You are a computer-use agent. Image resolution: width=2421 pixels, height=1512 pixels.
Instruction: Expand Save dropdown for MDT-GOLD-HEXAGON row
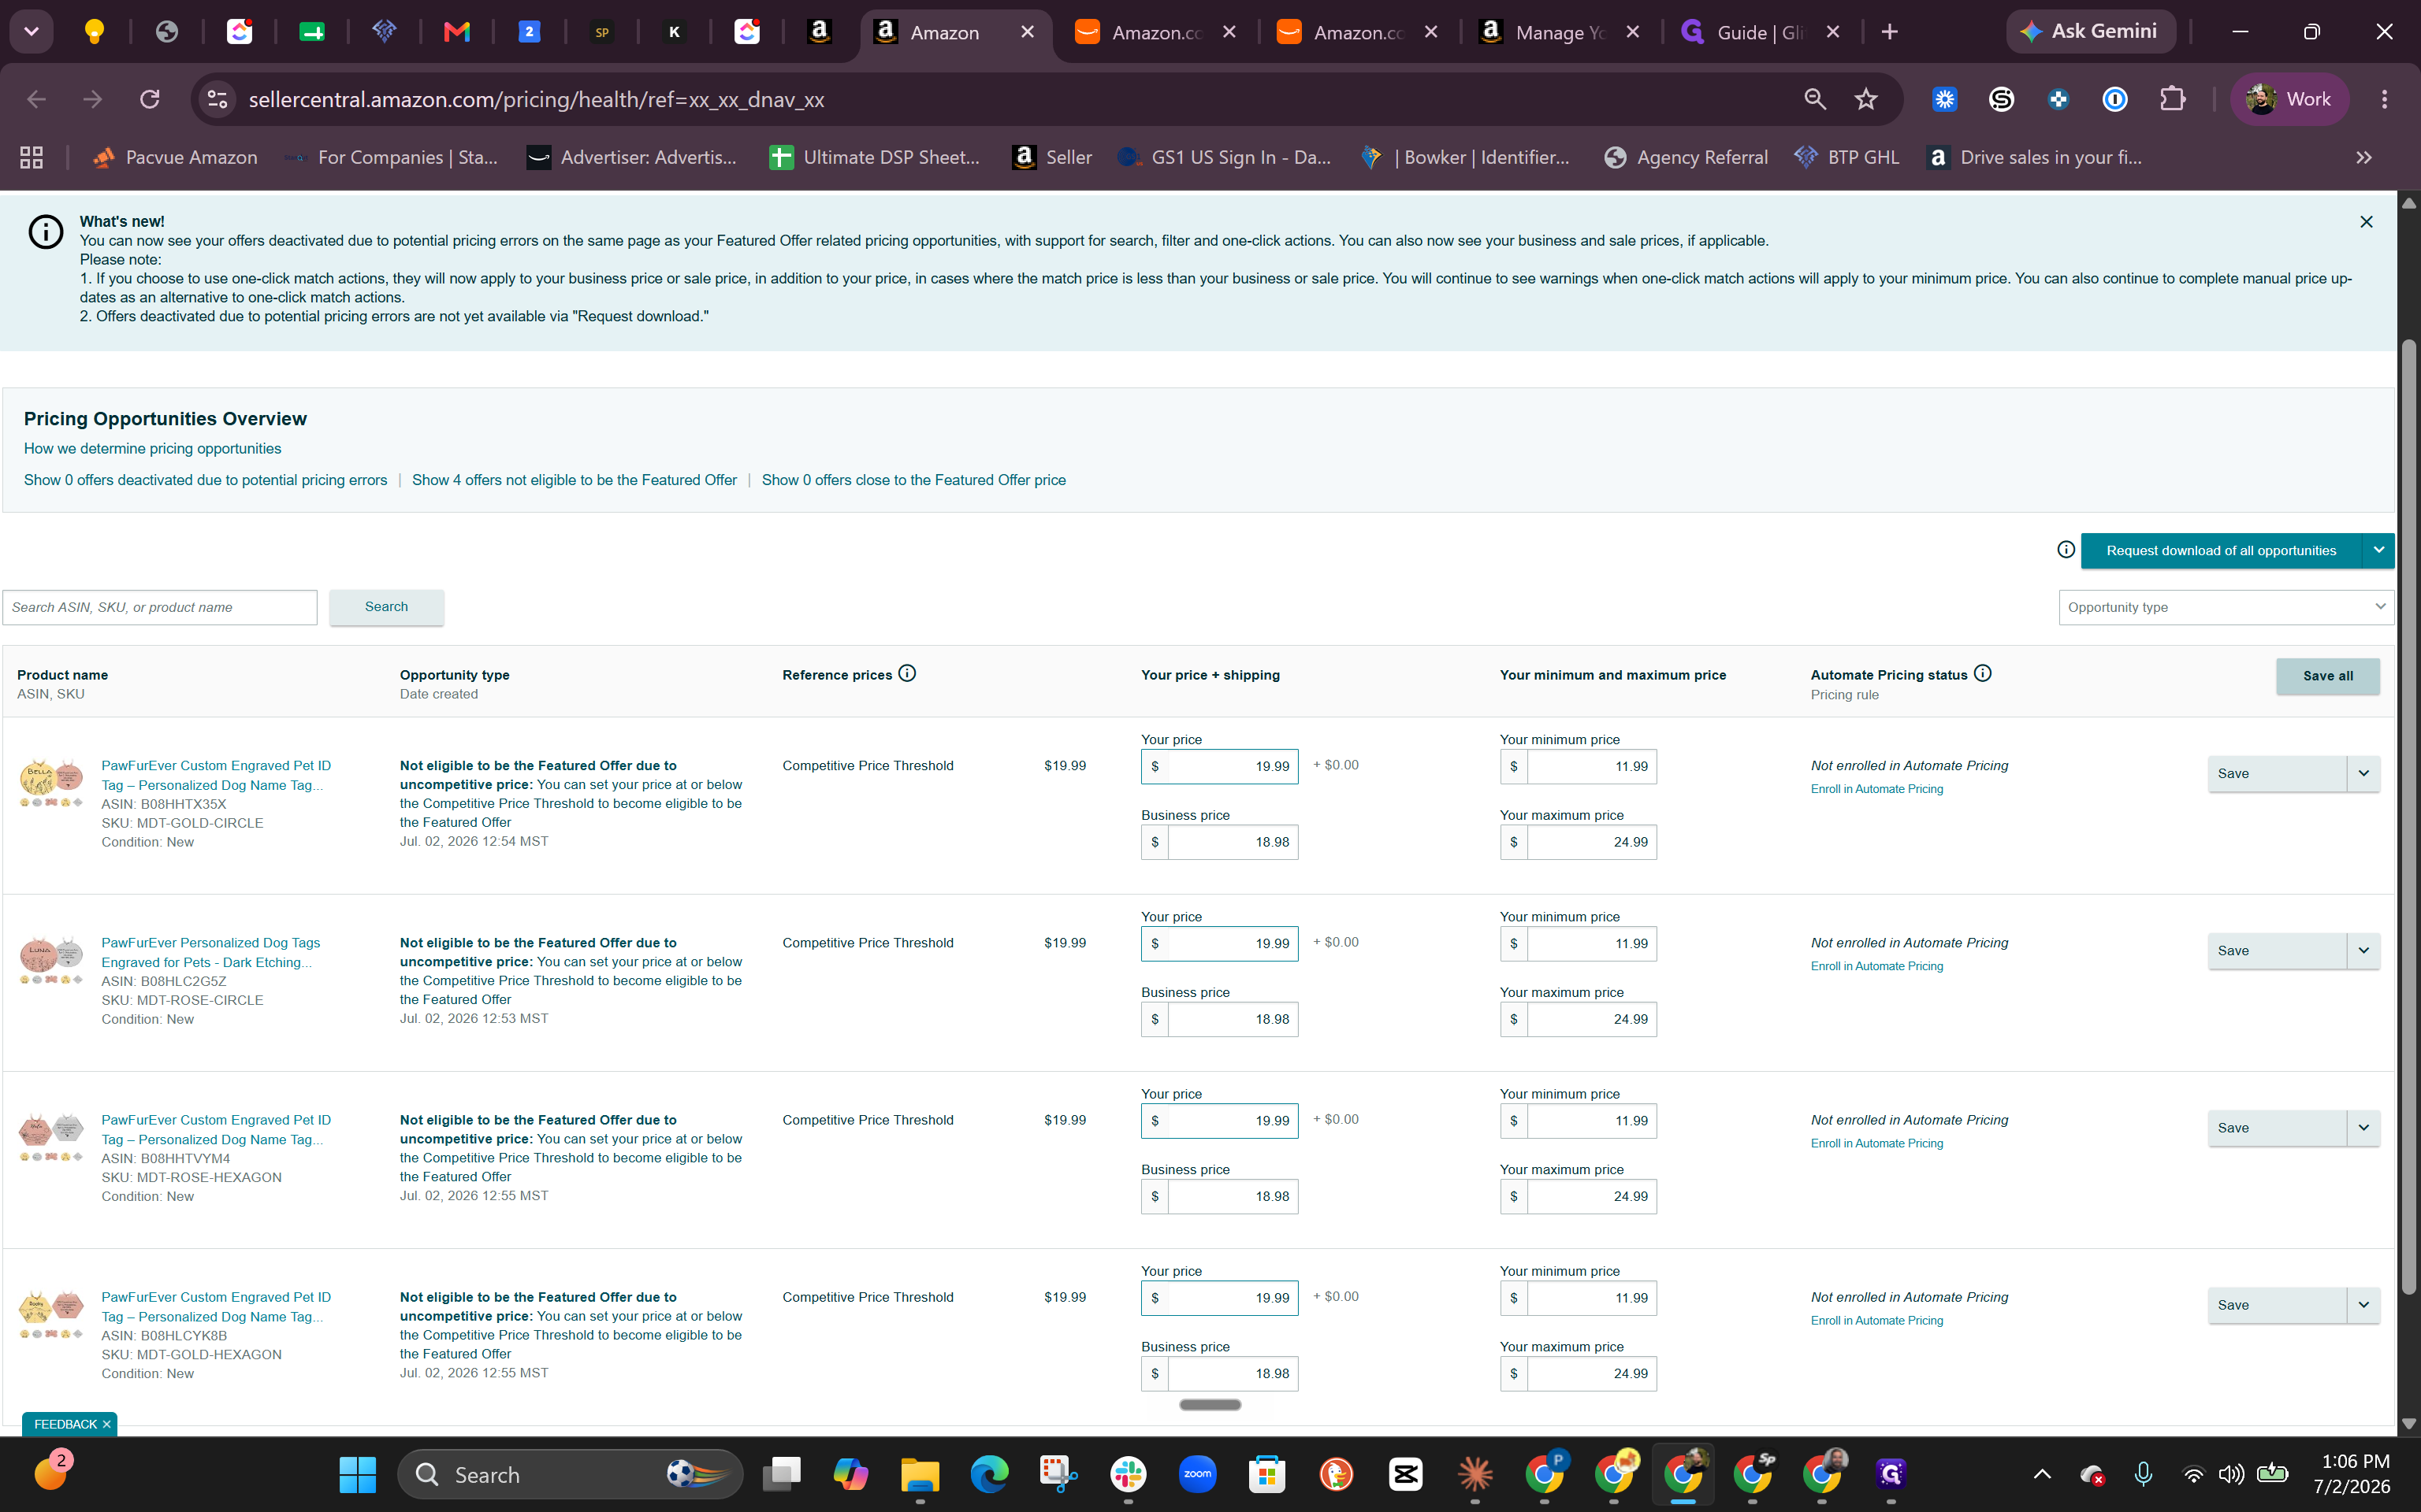point(2363,1304)
